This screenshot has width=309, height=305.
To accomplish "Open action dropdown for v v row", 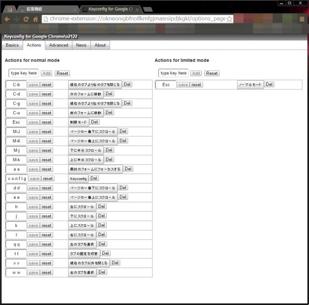I will click(89, 263).
